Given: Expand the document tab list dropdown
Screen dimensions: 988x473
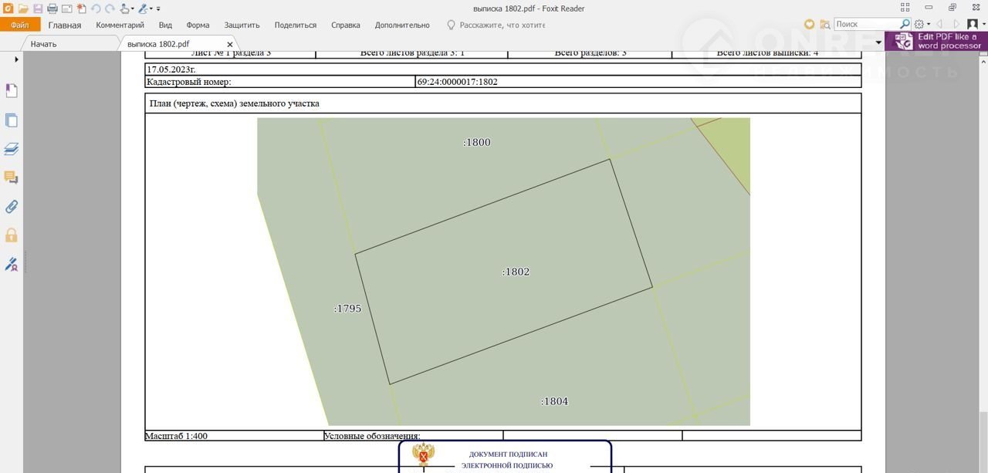Looking at the screenshot, I should pyautogui.click(x=878, y=43).
